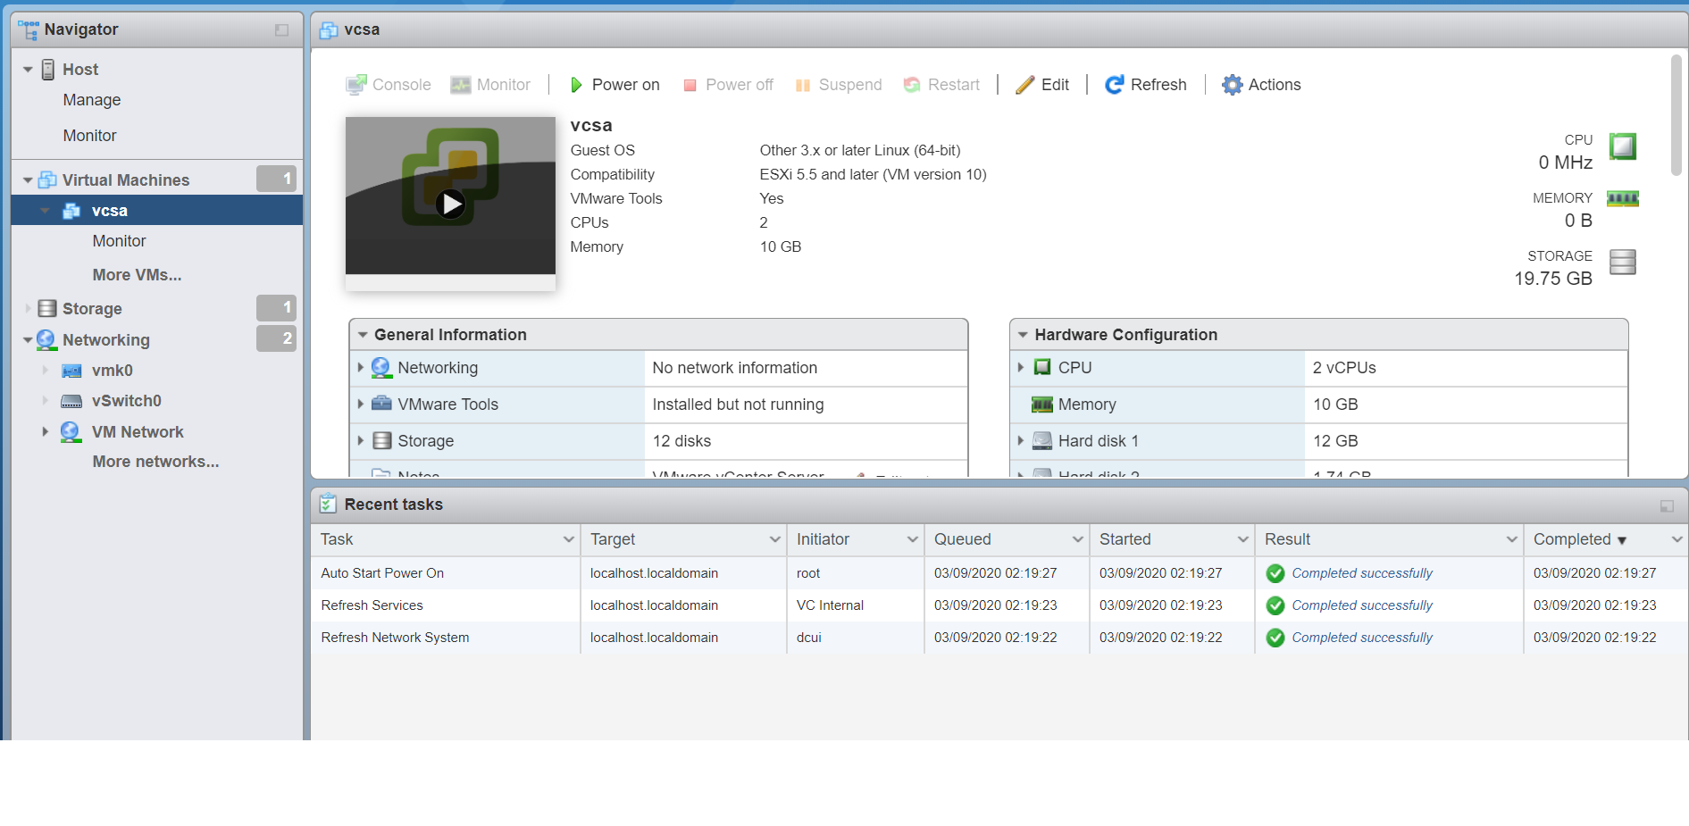Click the Power on play icon
Screen dimensions: 1689x826
576,85
